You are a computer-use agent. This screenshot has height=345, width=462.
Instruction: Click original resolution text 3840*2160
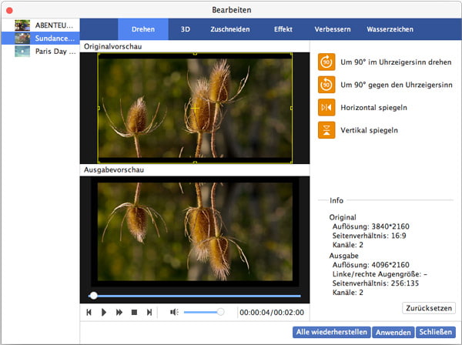[390, 226]
